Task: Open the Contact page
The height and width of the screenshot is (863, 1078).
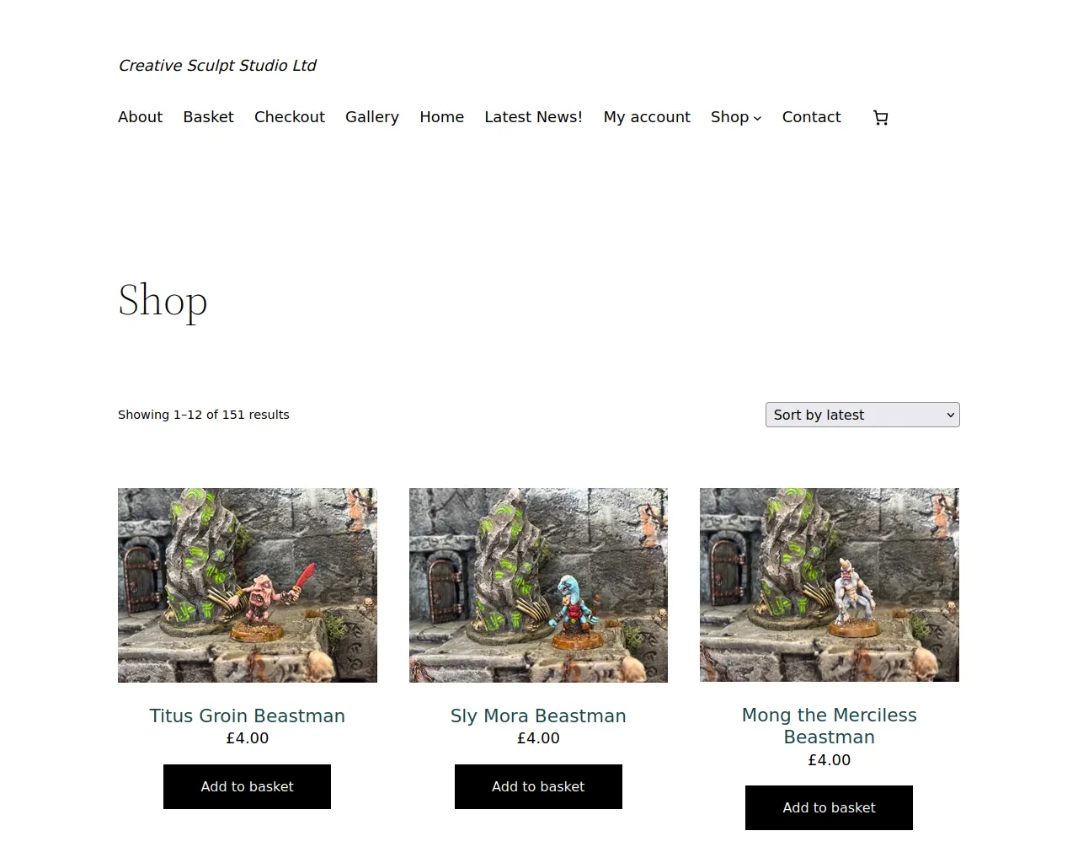Action: tap(811, 117)
